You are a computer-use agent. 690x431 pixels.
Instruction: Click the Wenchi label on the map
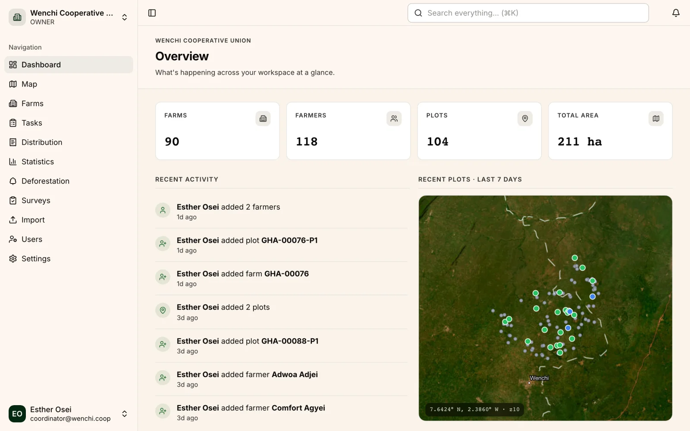pos(539,378)
